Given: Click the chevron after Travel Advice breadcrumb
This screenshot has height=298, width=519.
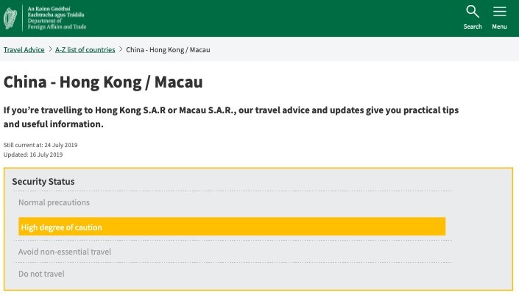Looking at the screenshot, I should pos(49,49).
